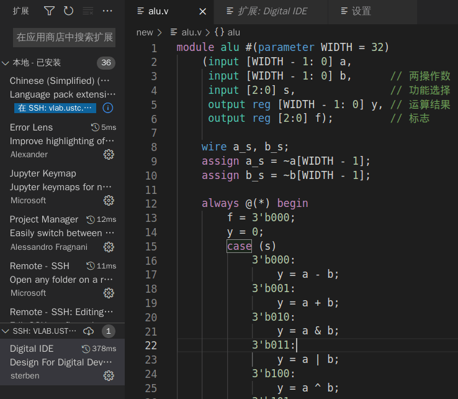Focus the 在应用商店中搜索扩展 search box
Screen dimensions: 458x399
click(65, 37)
